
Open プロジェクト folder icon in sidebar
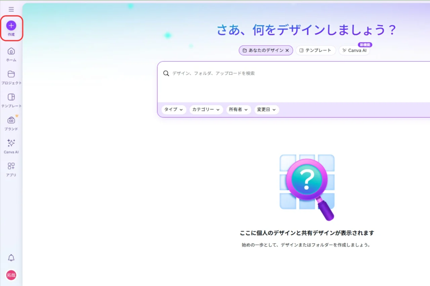[11, 74]
